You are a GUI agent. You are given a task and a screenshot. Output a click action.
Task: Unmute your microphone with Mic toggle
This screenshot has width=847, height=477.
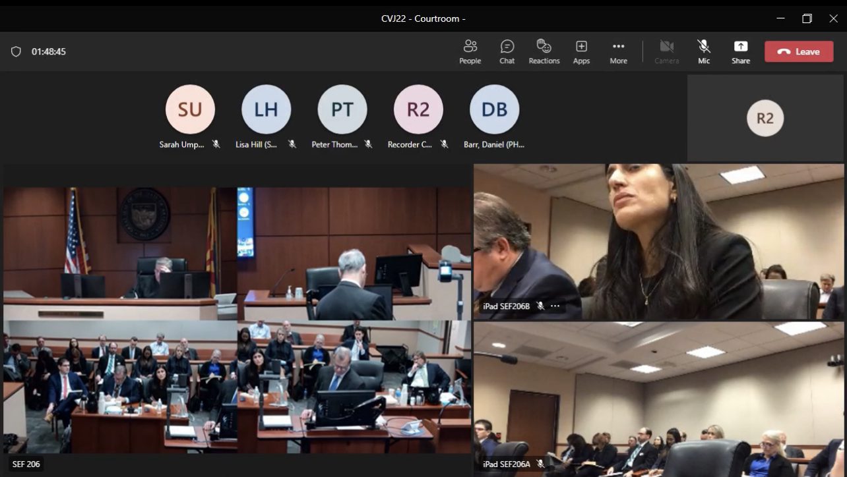pyautogui.click(x=704, y=51)
